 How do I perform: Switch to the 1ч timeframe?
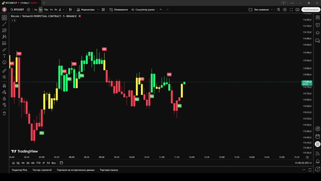tap(51, 10)
